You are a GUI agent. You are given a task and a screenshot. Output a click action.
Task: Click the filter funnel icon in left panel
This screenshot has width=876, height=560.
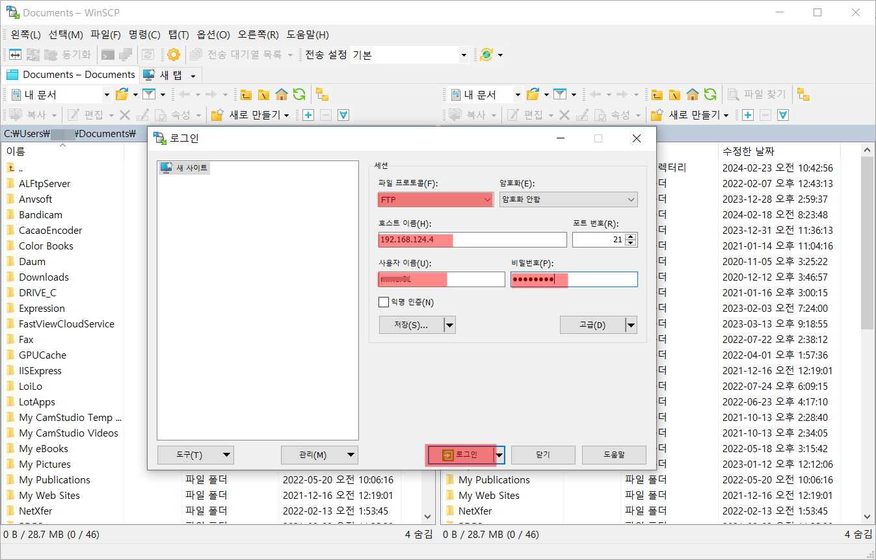point(149,95)
